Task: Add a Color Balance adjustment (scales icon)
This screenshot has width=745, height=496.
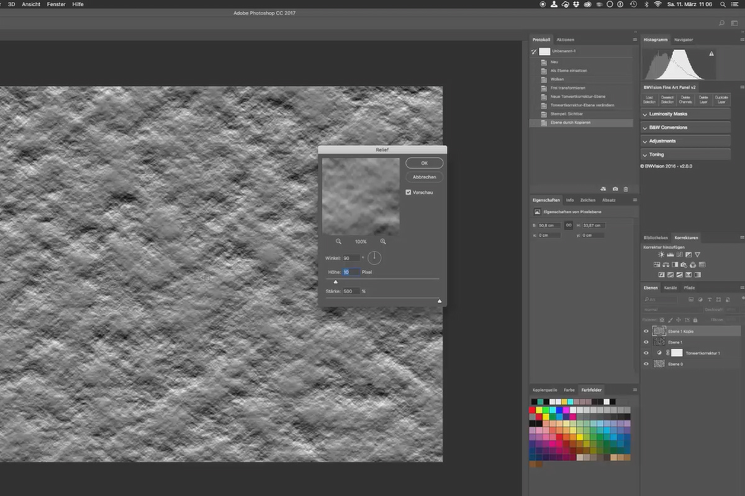Action: pos(666,265)
